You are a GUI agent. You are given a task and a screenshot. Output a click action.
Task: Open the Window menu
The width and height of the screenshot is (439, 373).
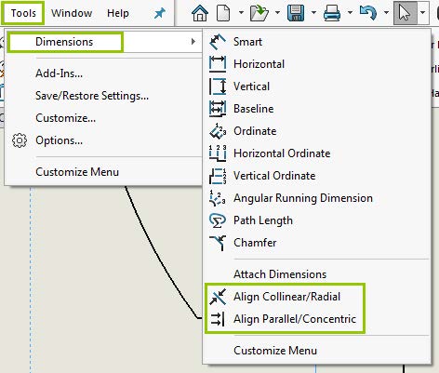(72, 13)
